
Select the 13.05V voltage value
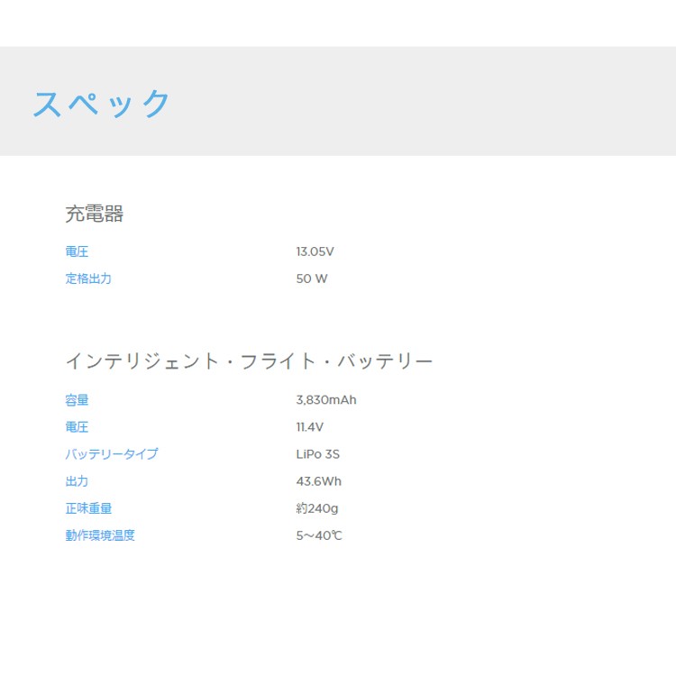[315, 251]
